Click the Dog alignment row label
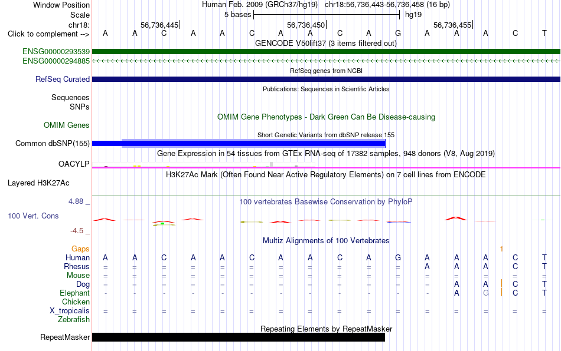 [83, 284]
